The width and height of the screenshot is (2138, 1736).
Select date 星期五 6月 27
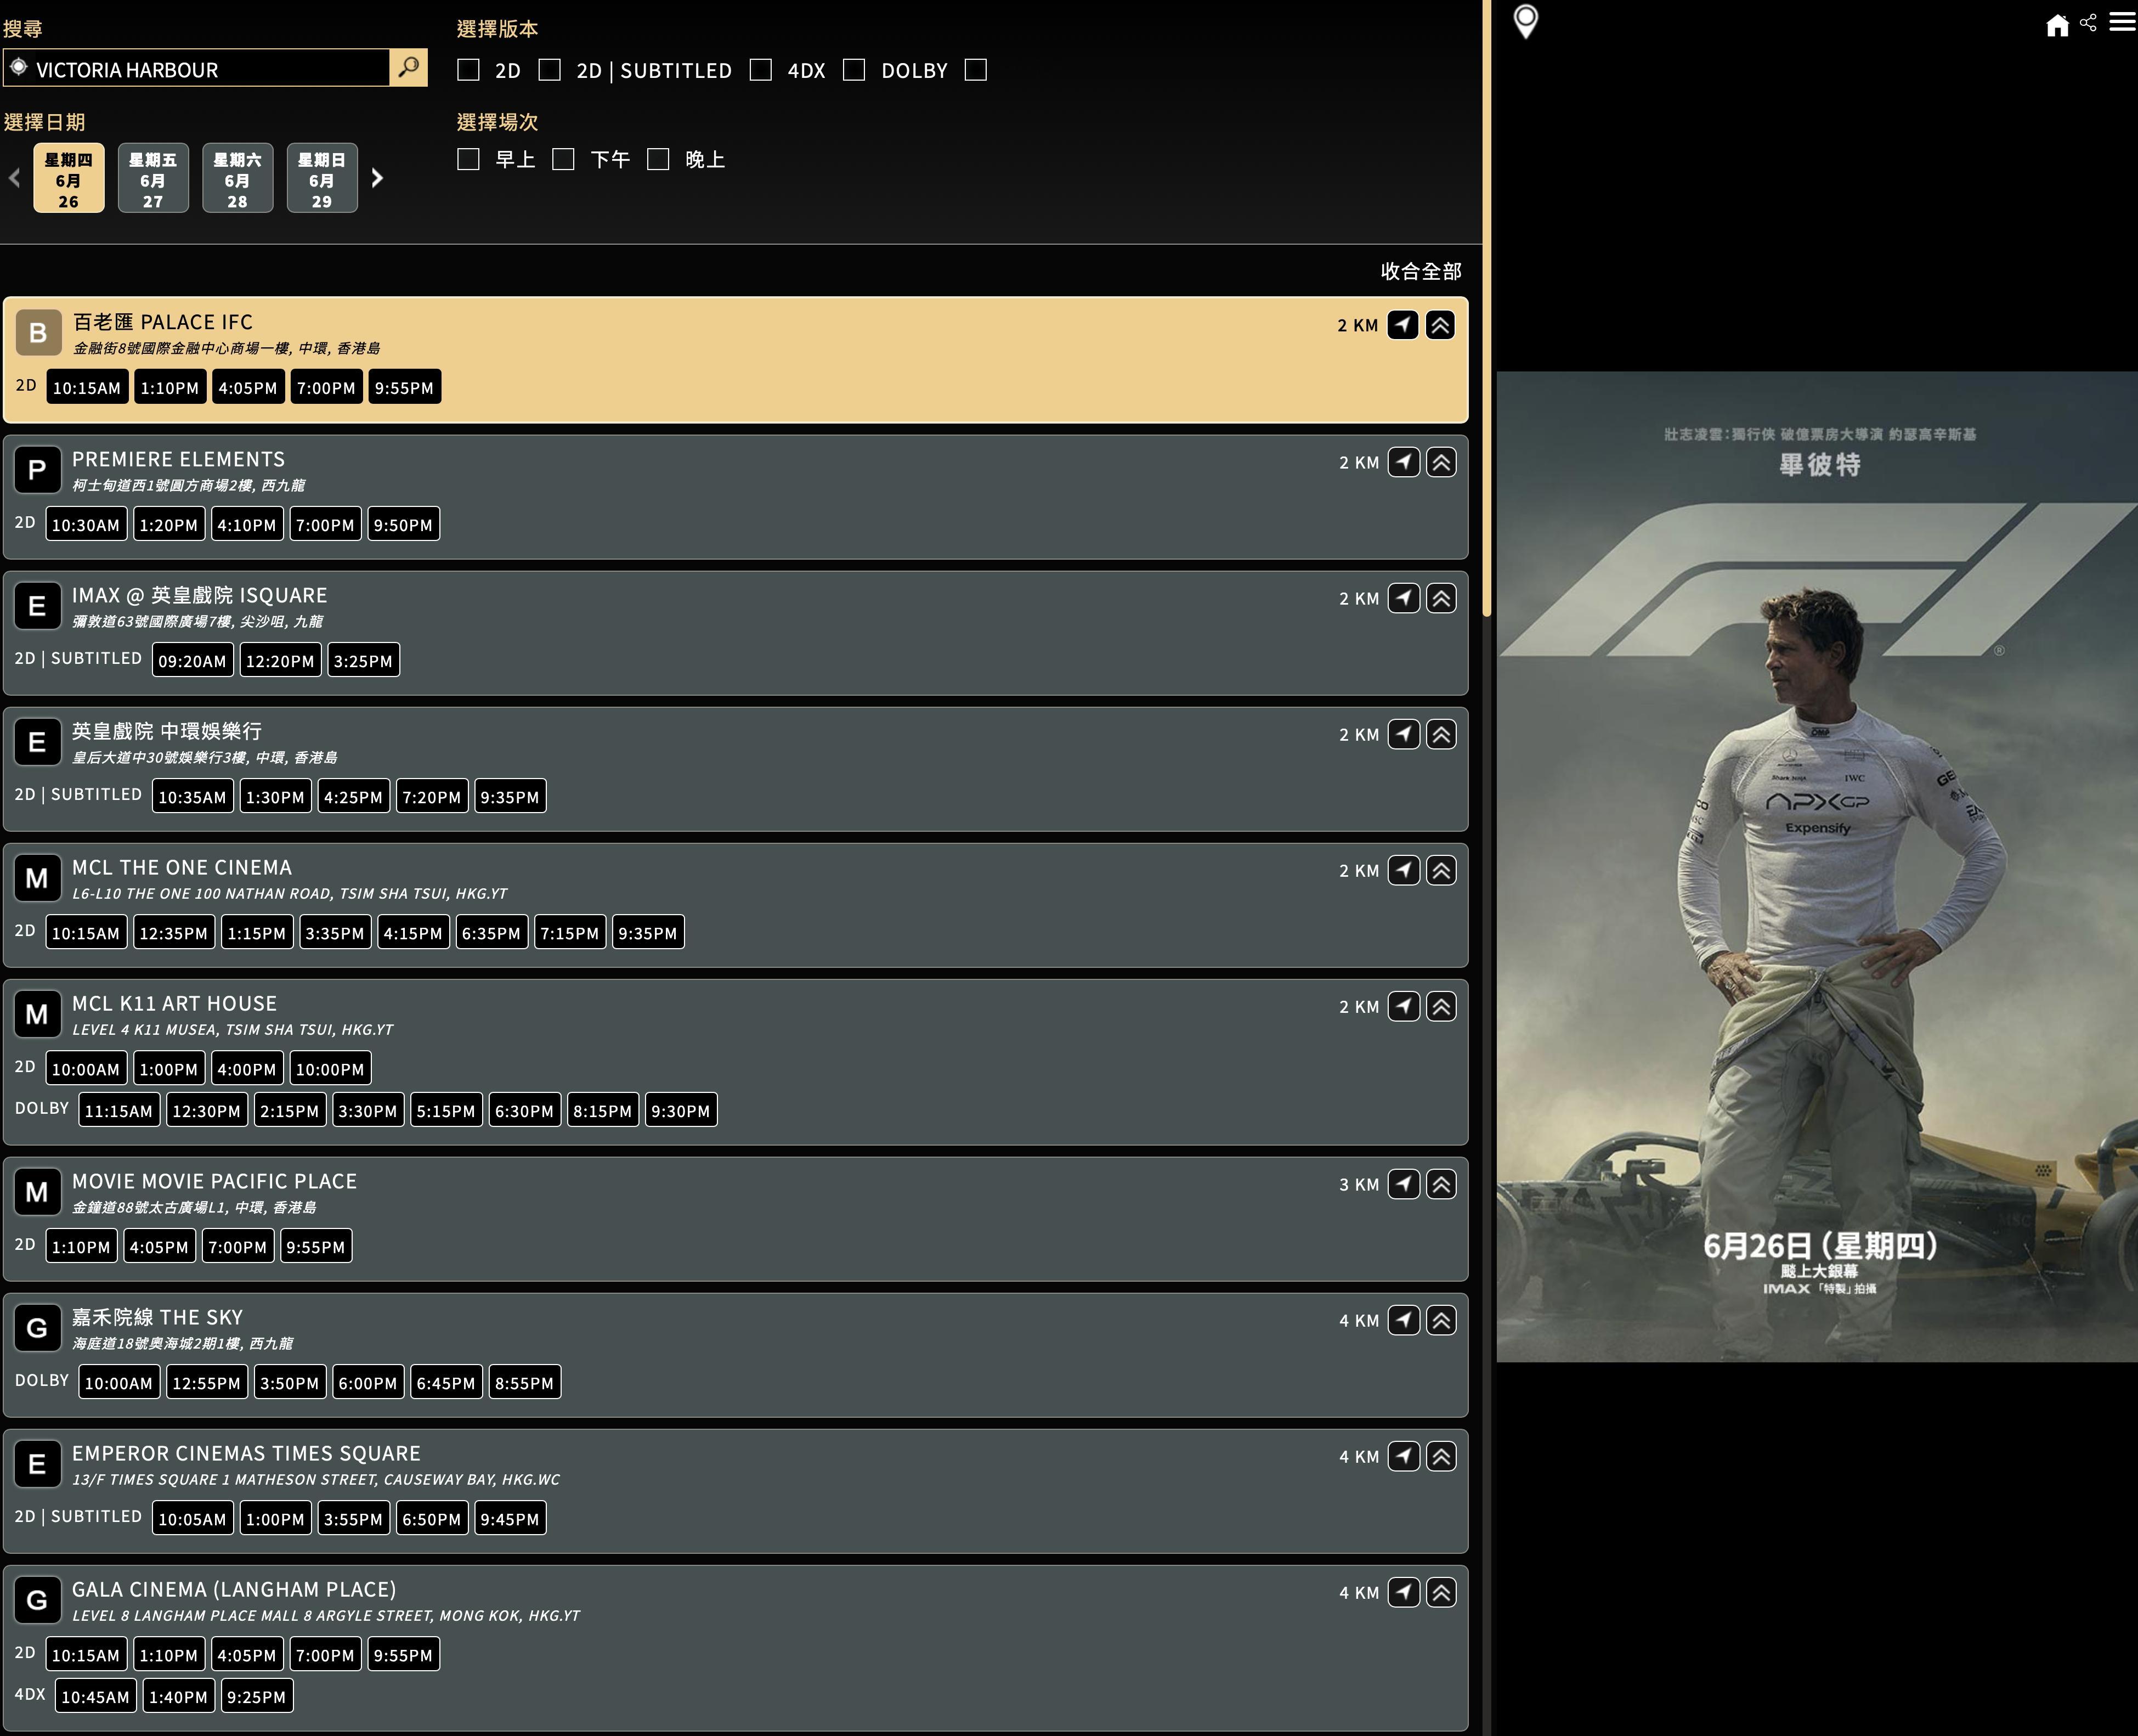point(153,178)
